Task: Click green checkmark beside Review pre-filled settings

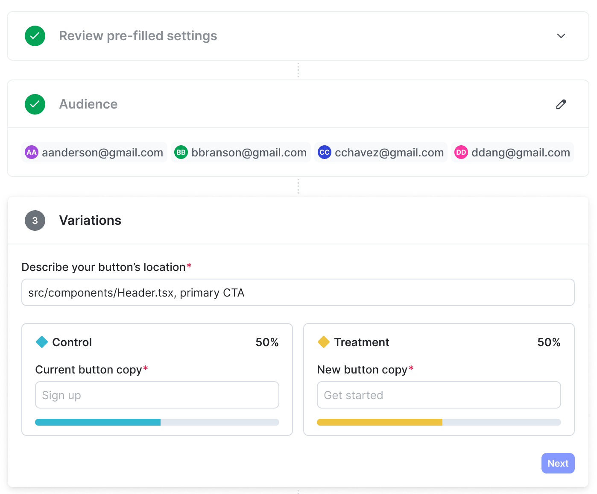Action: (x=35, y=36)
